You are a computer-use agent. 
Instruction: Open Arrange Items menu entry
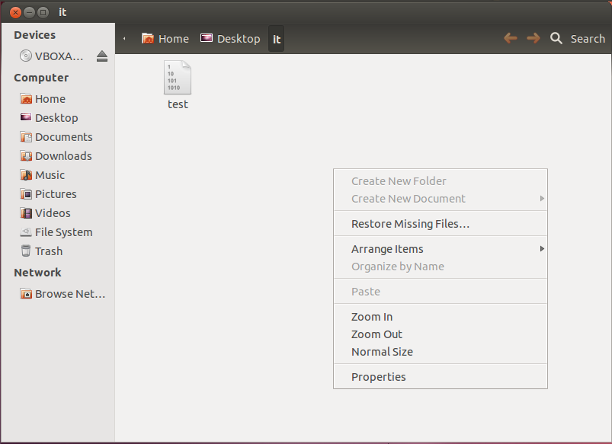pos(441,249)
